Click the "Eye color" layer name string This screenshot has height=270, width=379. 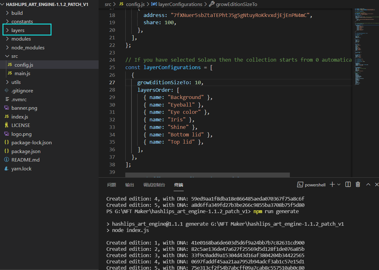(184, 112)
